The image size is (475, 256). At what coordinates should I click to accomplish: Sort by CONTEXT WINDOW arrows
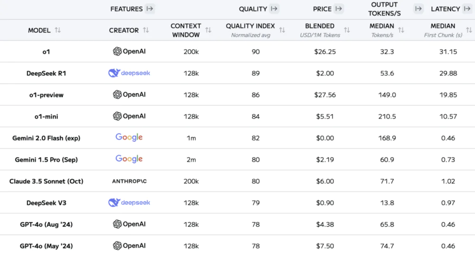[x=208, y=30]
